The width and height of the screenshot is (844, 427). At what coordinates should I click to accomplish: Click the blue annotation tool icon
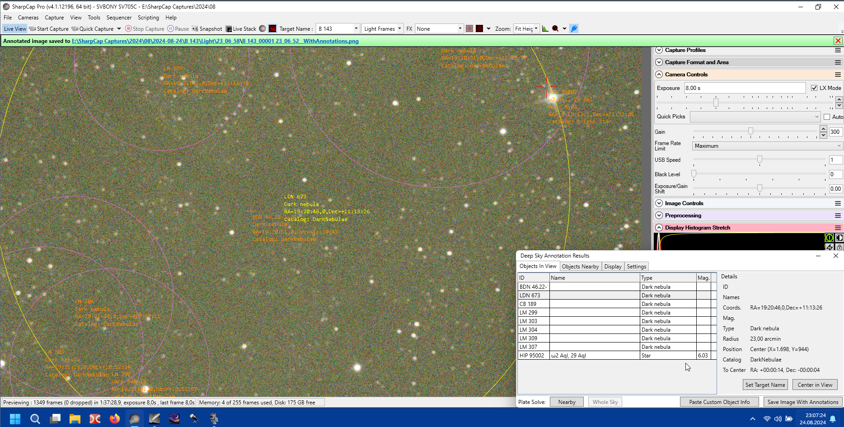point(574,28)
